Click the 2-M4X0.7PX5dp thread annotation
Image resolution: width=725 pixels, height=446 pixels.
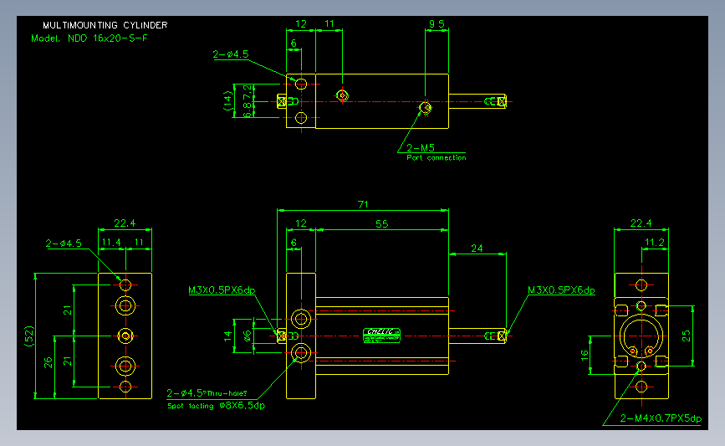(661, 418)
